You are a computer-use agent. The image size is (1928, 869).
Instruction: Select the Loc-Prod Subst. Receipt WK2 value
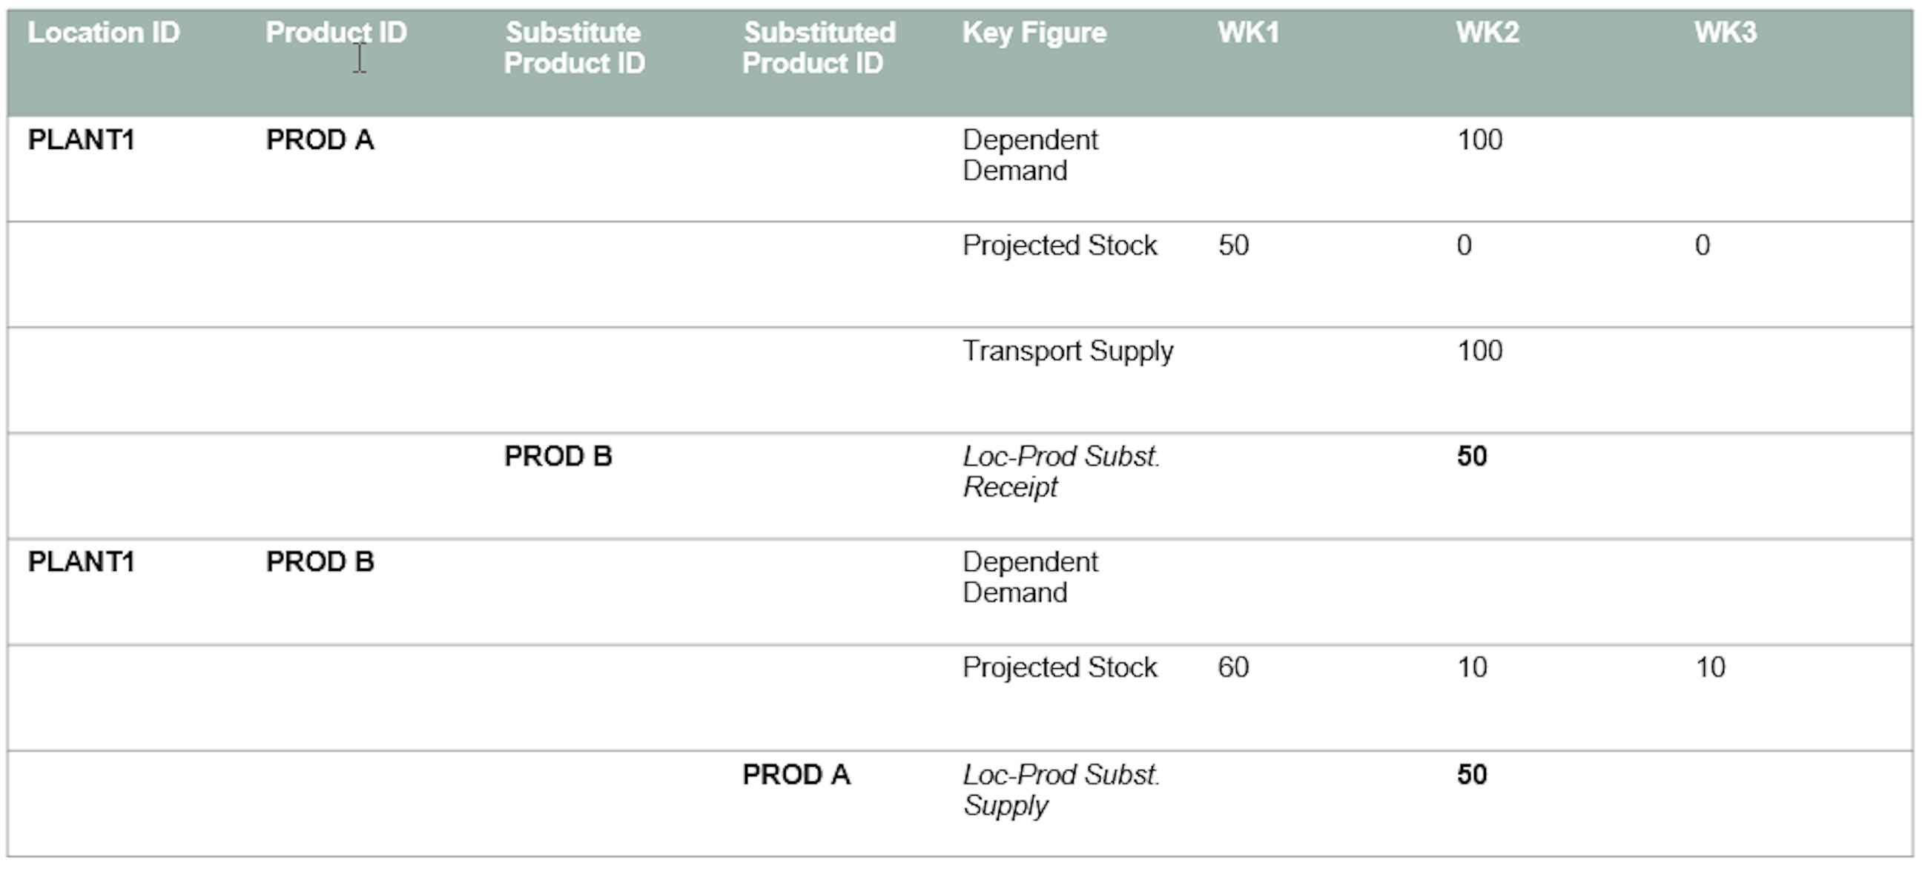1471,457
